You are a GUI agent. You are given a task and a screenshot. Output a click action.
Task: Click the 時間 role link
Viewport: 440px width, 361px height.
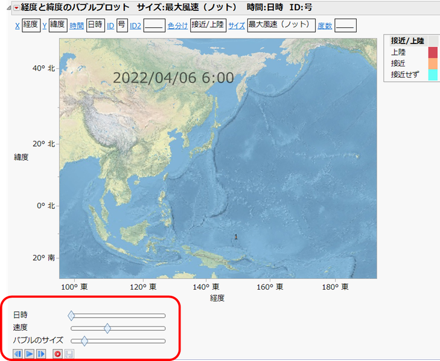pyautogui.click(x=77, y=26)
